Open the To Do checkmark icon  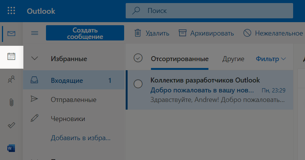coord(11,125)
